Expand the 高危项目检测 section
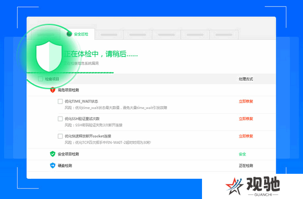The height and width of the screenshot is (199, 303). pyautogui.click(x=68, y=90)
